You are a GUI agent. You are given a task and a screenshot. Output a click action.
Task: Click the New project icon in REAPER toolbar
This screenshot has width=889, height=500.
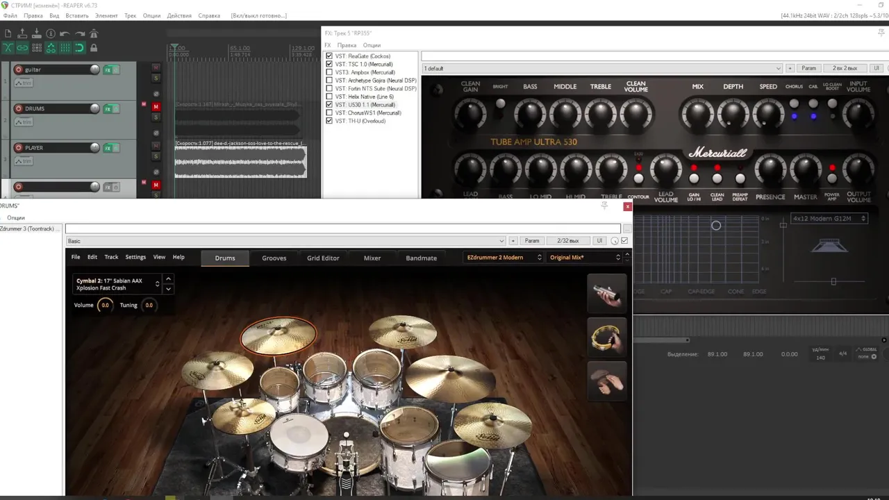tap(8, 33)
